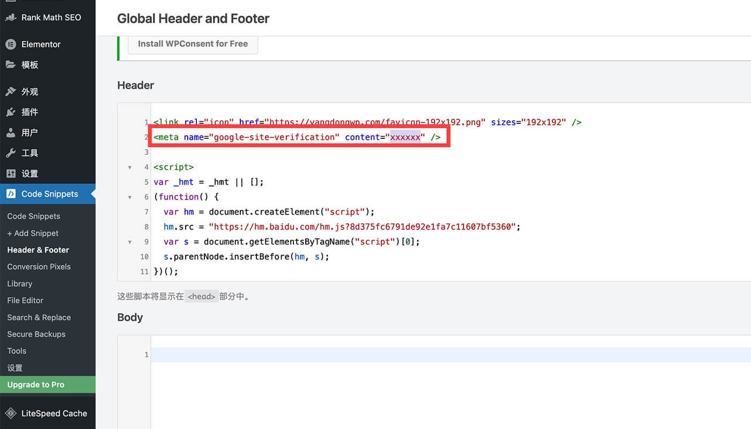Collapse the script block fold arrow on line 4
The image size is (751, 429).
pos(130,167)
